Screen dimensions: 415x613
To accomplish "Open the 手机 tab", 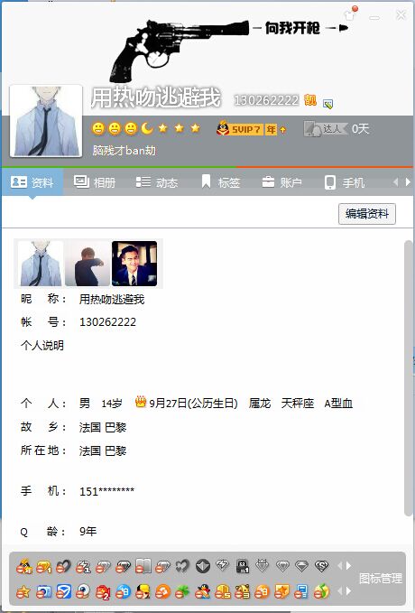I will pos(345,182).
